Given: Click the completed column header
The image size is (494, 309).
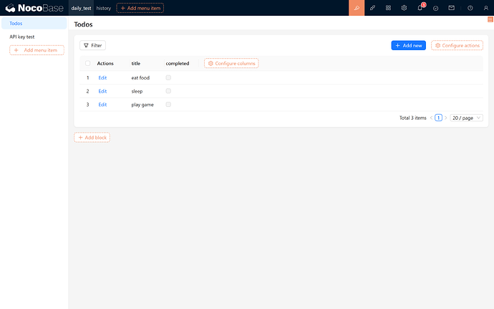Looking at the screenshot, I should (178, 63).
